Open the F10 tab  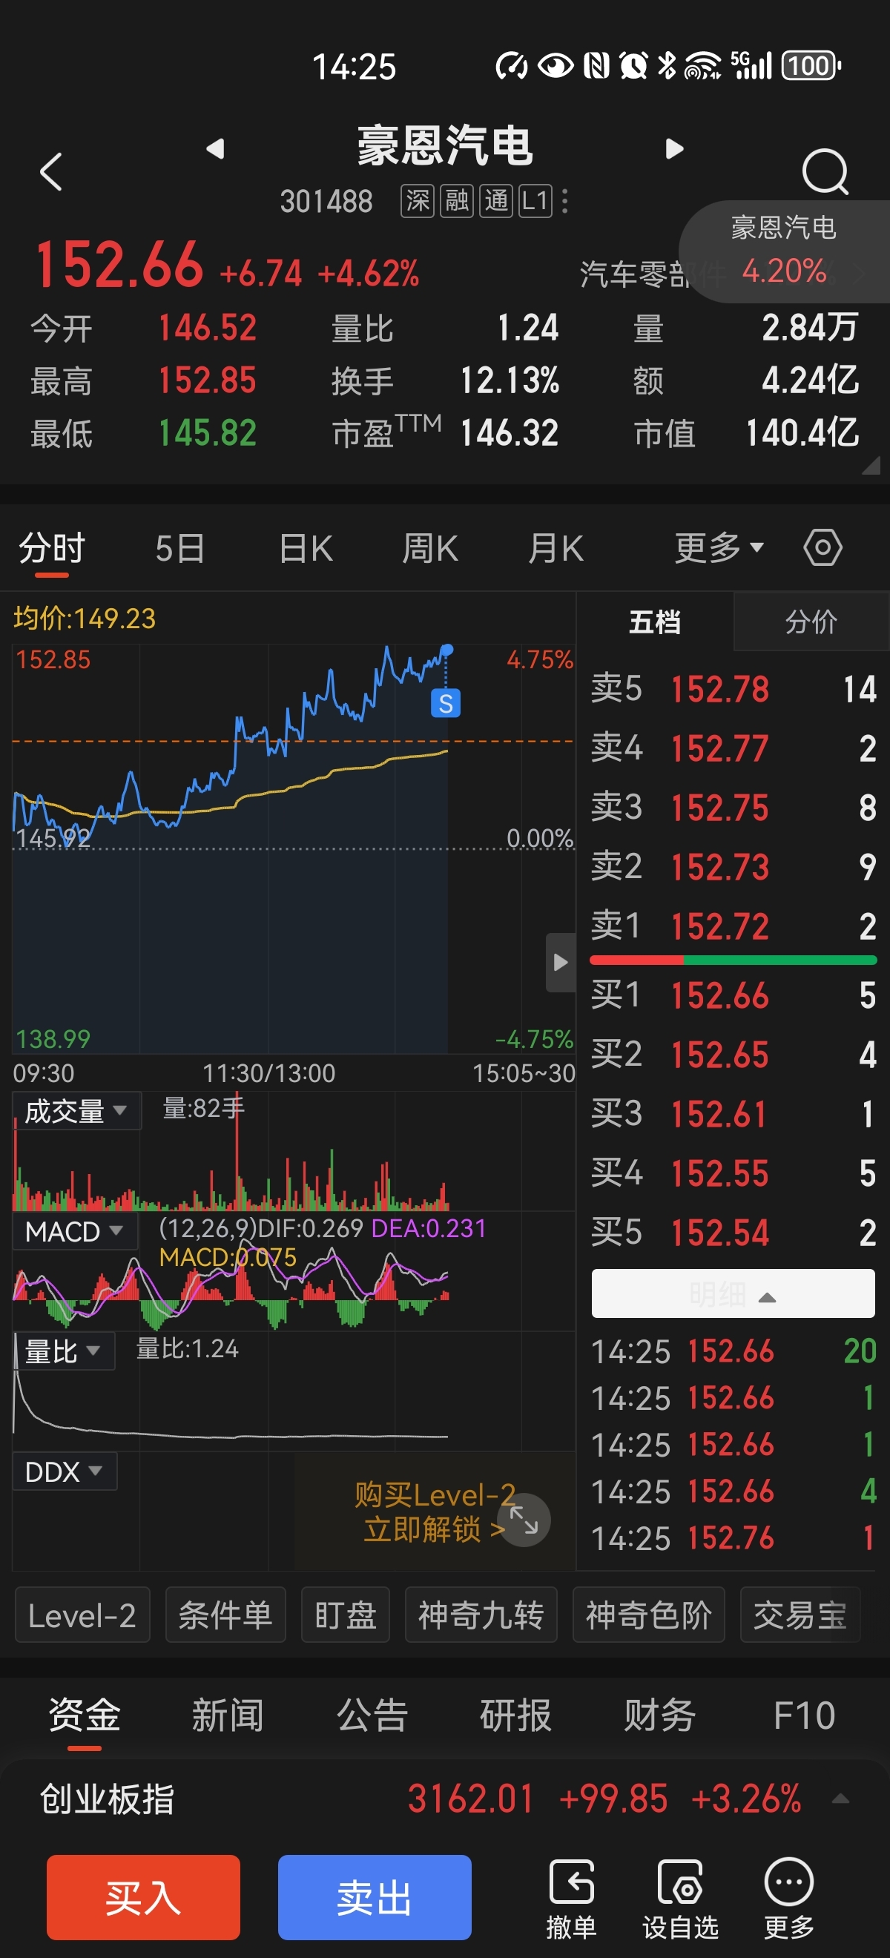point(803,1717)
